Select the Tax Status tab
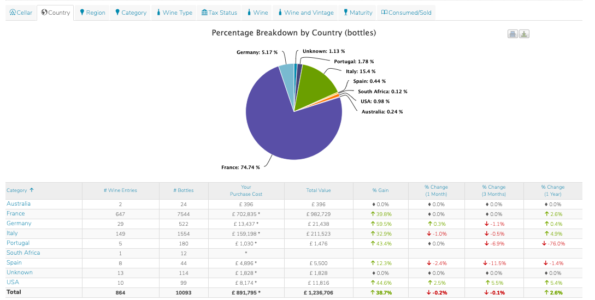This screenshot has height=300, width=595. (x=219, y=13)
